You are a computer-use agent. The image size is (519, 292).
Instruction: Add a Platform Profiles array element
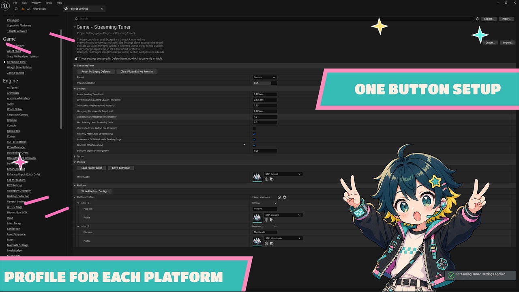279,197
